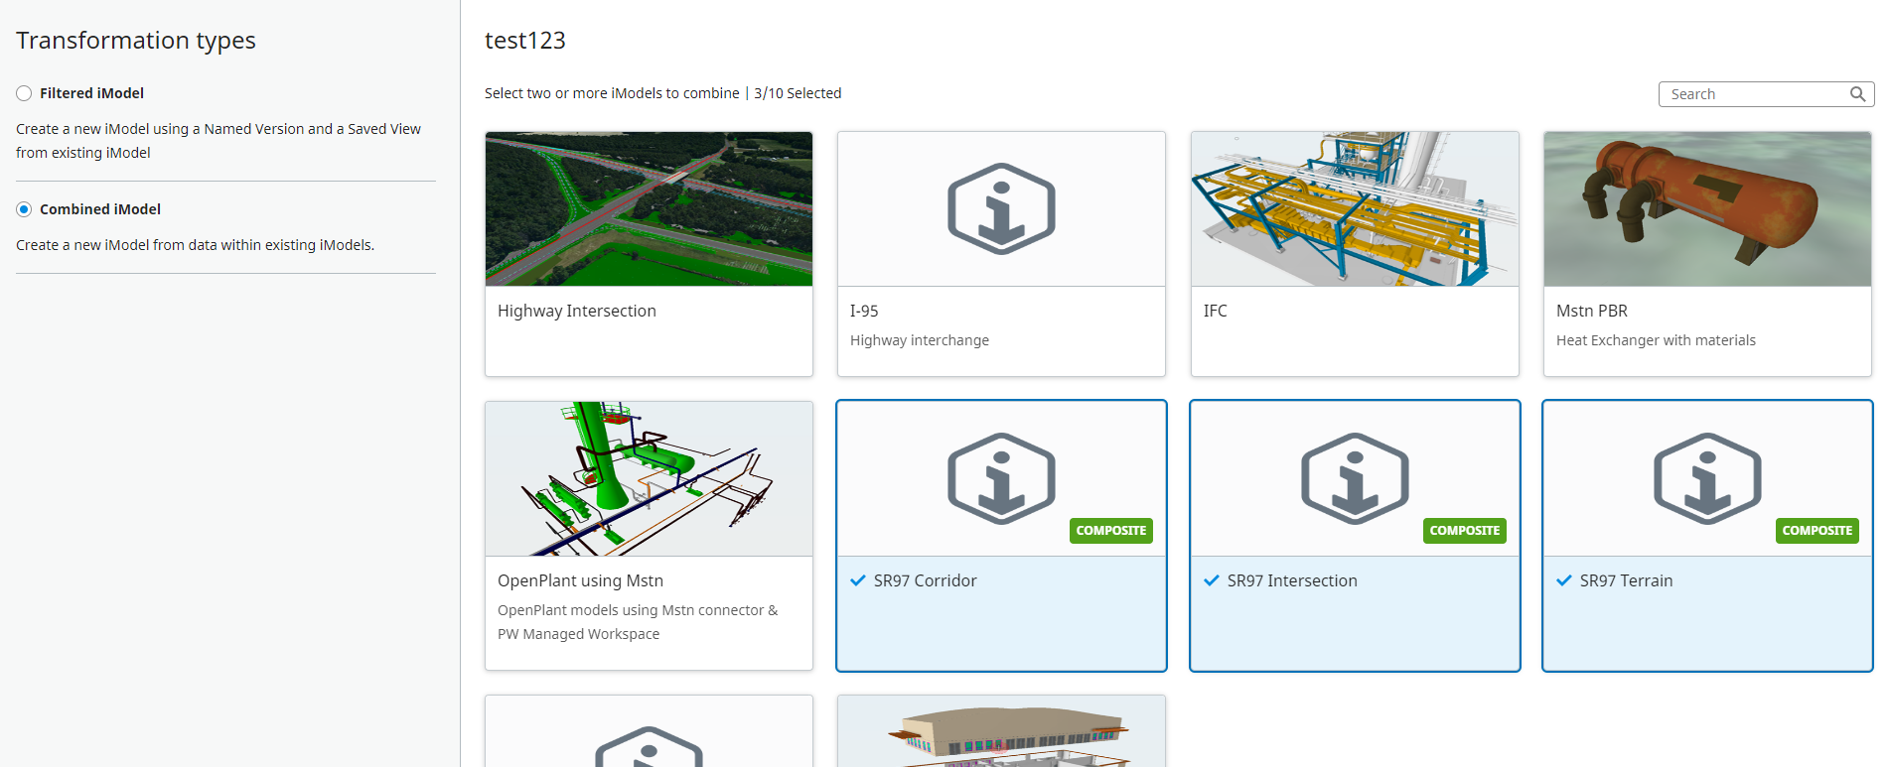The height and width of the screenshot is (767, 1890).
Task: Select the Filtered iModel radio button
Action: (x=24, y=93)
